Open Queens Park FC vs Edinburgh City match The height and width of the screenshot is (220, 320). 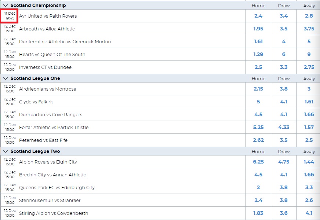(x=57, y=188)
